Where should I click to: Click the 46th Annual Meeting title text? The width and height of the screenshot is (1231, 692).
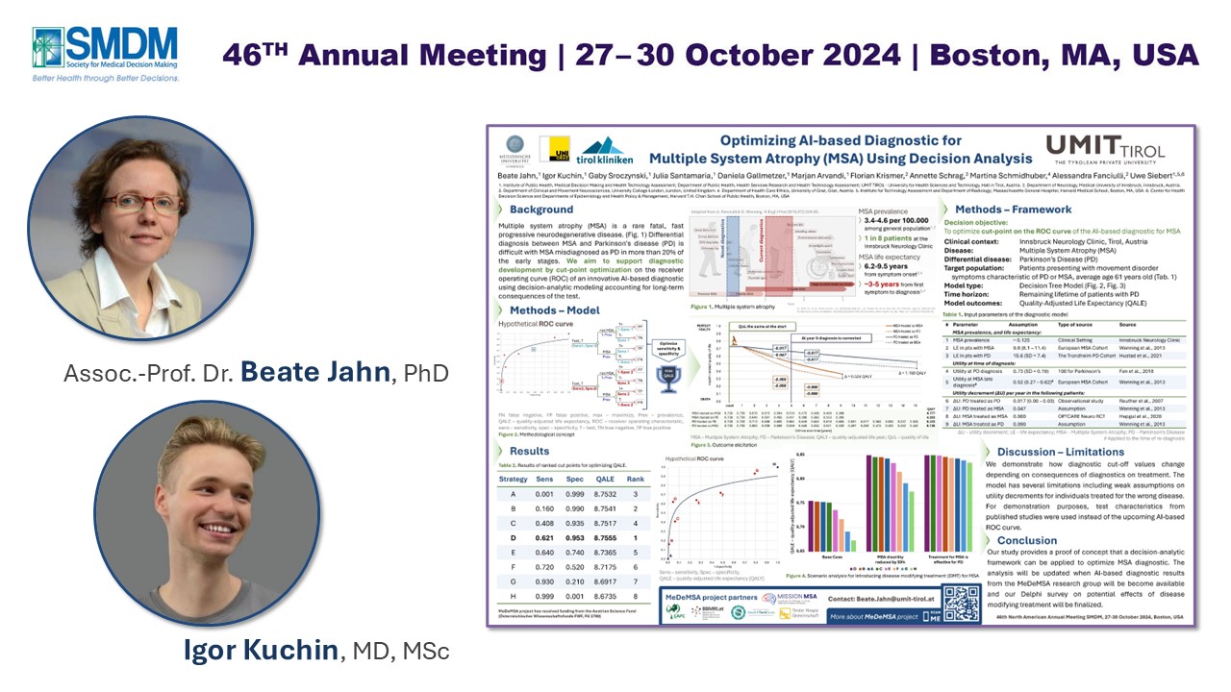(710, 55)
